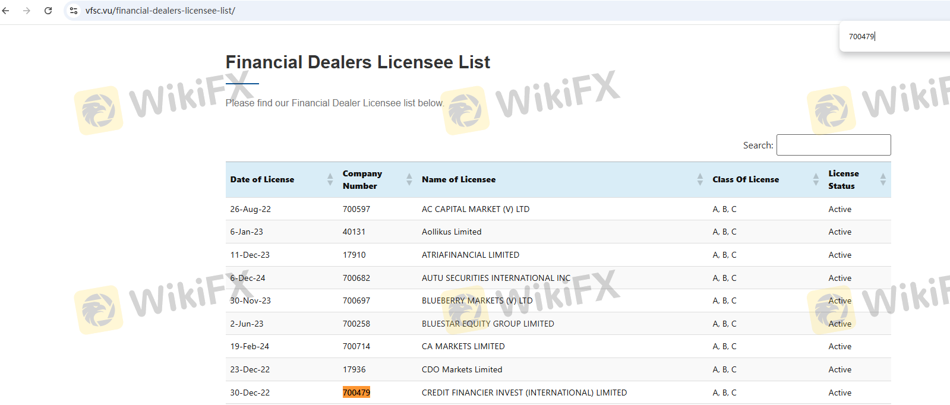Viewport: 950px width, 405px height.
Task: Click CA MARKETS LIMITED row
Action: 463,346
